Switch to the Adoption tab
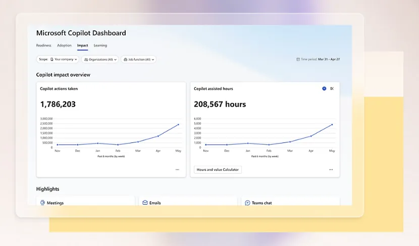The image size is (419, 246). click(x=64, y=45)
